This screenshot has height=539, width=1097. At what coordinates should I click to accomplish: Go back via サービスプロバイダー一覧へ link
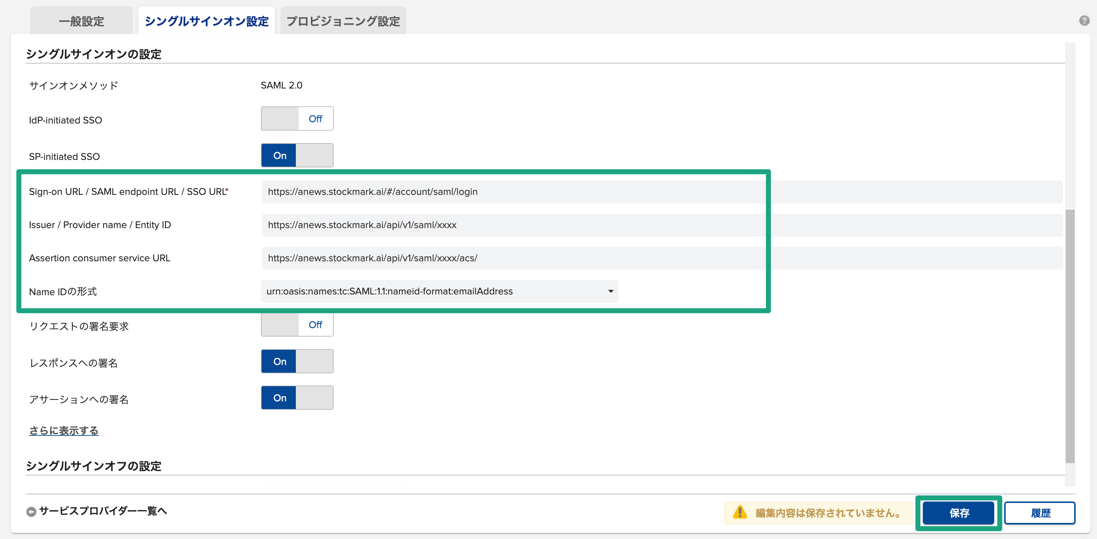(x=103, y=511)
